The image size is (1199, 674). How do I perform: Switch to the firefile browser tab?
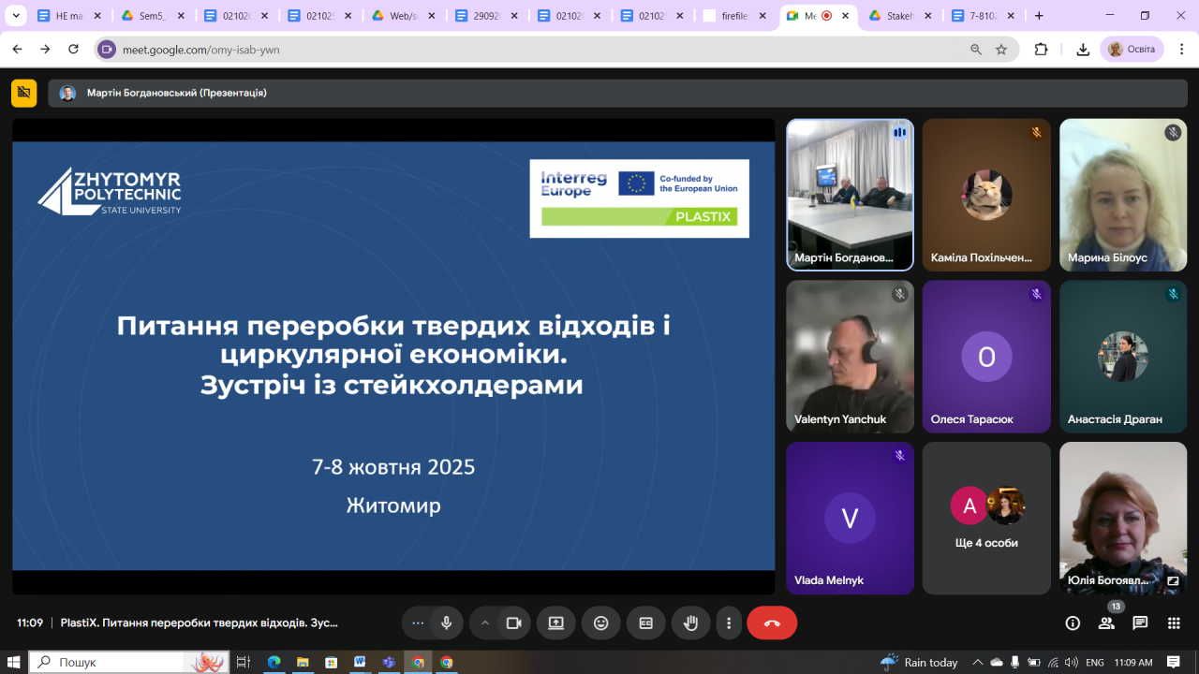[x=733, y=16]
